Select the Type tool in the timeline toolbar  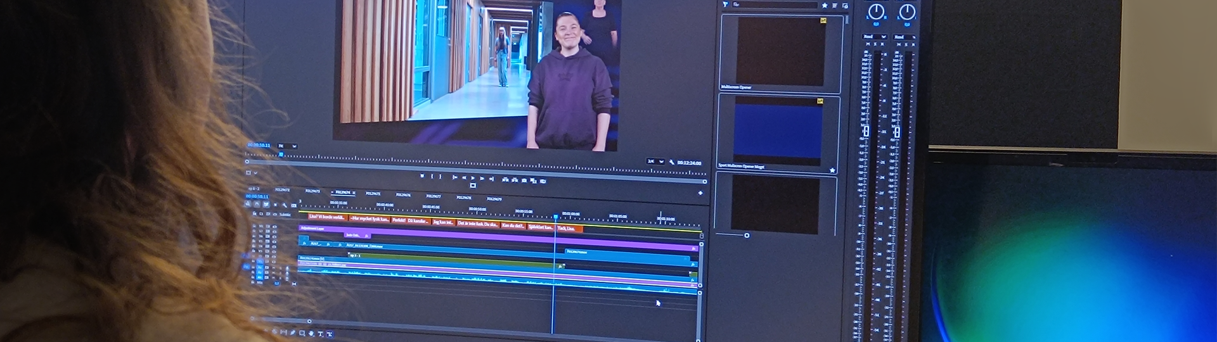point(320,334)
